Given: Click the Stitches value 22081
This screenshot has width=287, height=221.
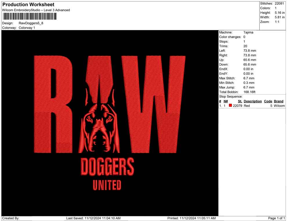Looking at the screenshot, I should 279,3.
